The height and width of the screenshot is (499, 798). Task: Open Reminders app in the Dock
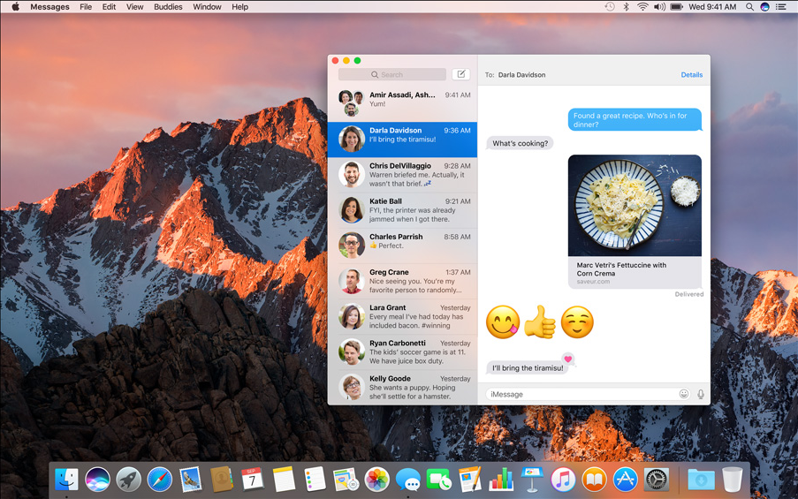click(315, 479)
